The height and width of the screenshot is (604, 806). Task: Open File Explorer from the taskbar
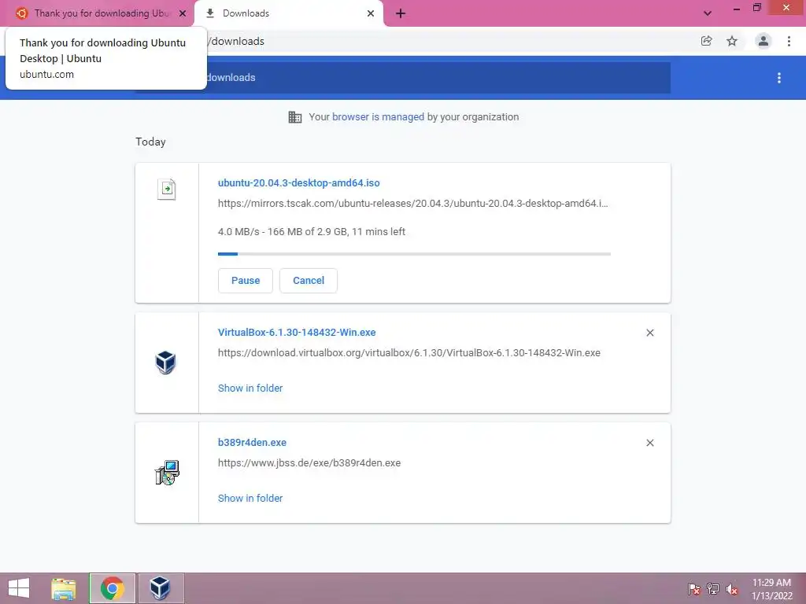[x=64, y=588]
